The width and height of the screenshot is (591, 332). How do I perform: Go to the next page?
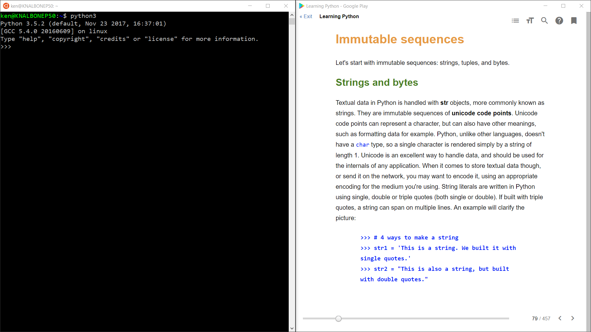(x=573, y=318)
